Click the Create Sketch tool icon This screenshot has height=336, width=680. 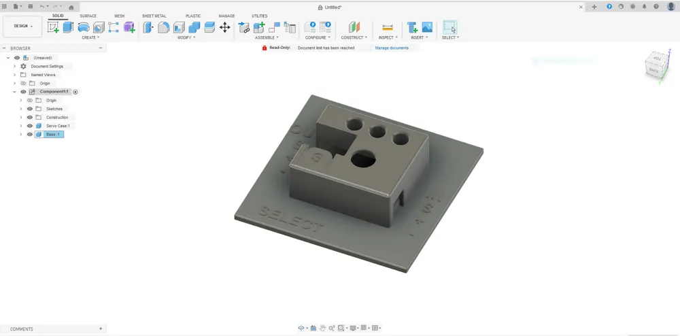(x=53, y=27)
